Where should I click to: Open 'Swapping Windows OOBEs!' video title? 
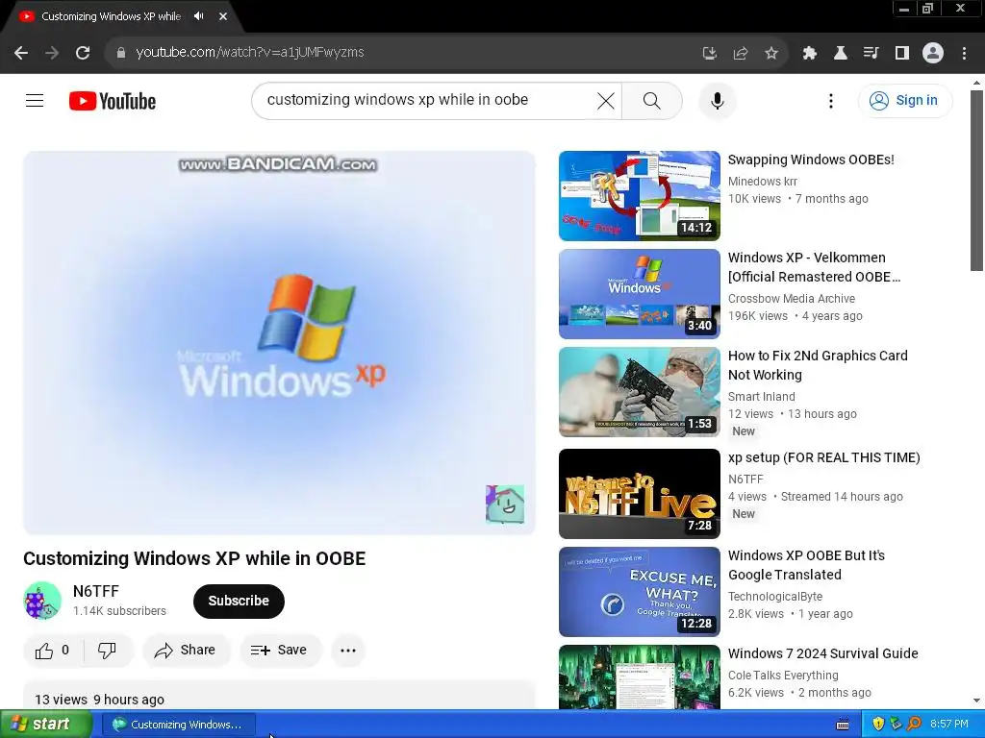(x=810, y=160)
